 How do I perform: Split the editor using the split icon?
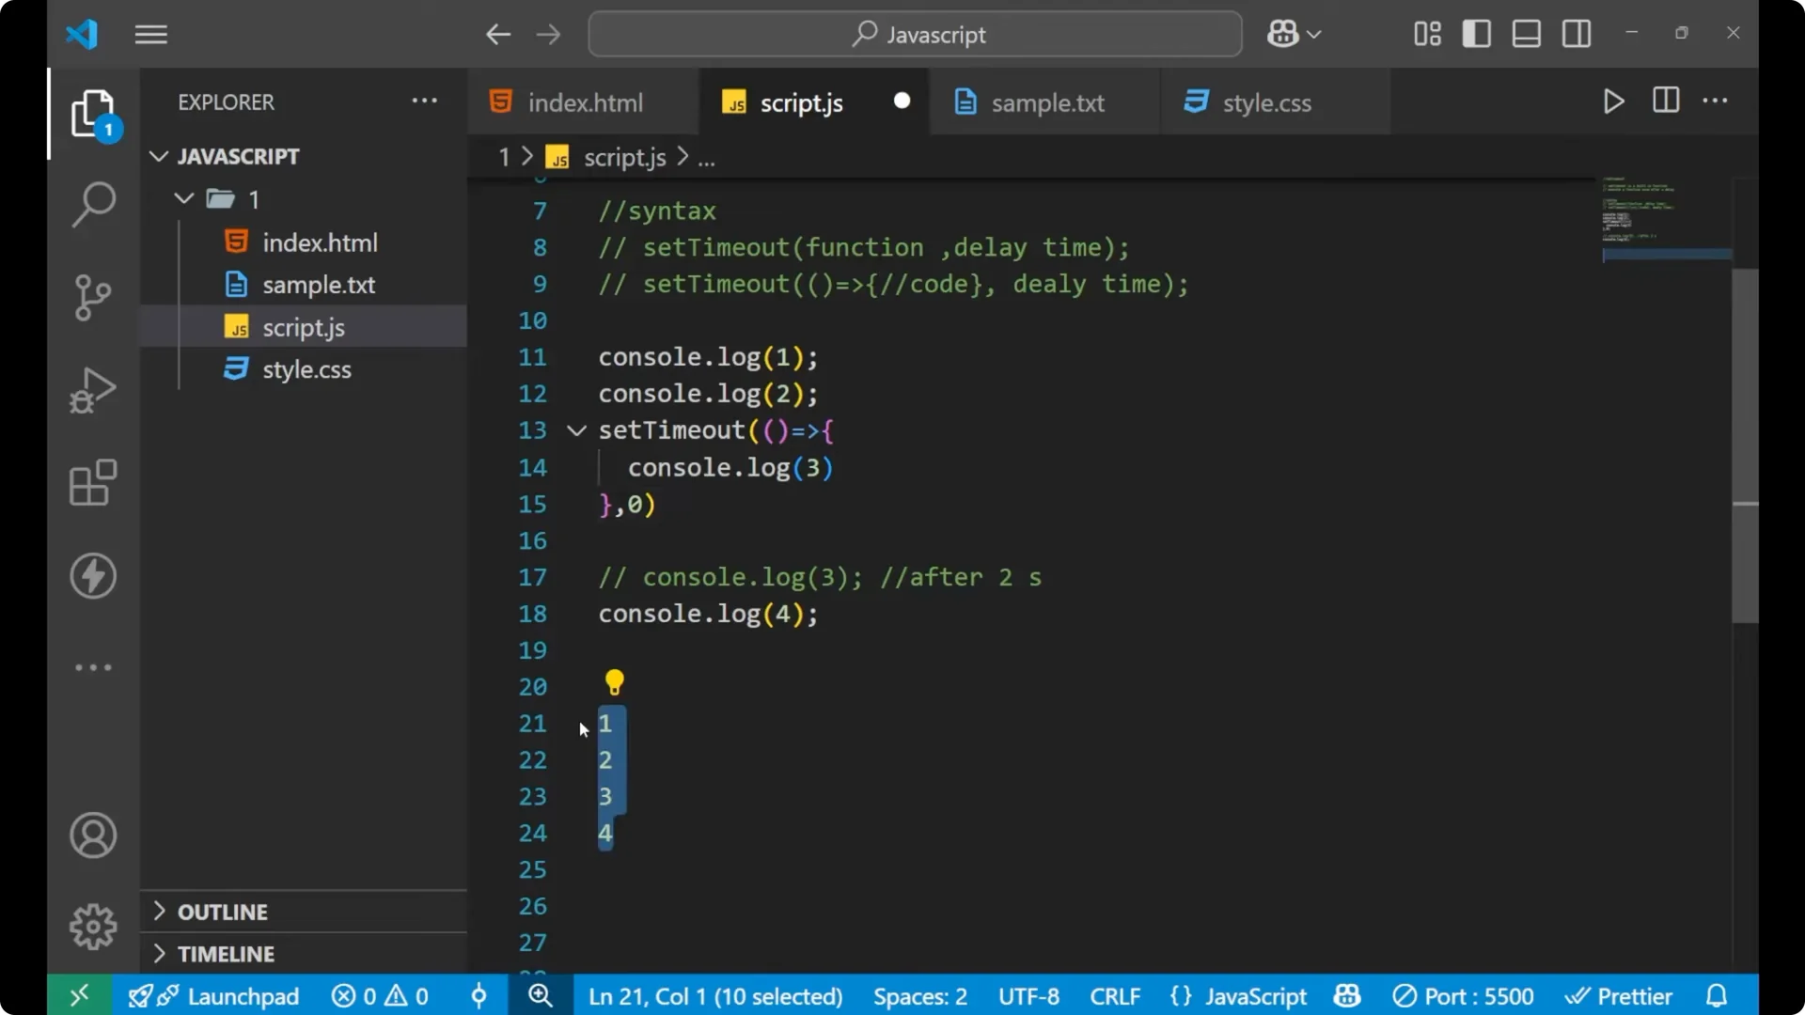click(1665, 101)
